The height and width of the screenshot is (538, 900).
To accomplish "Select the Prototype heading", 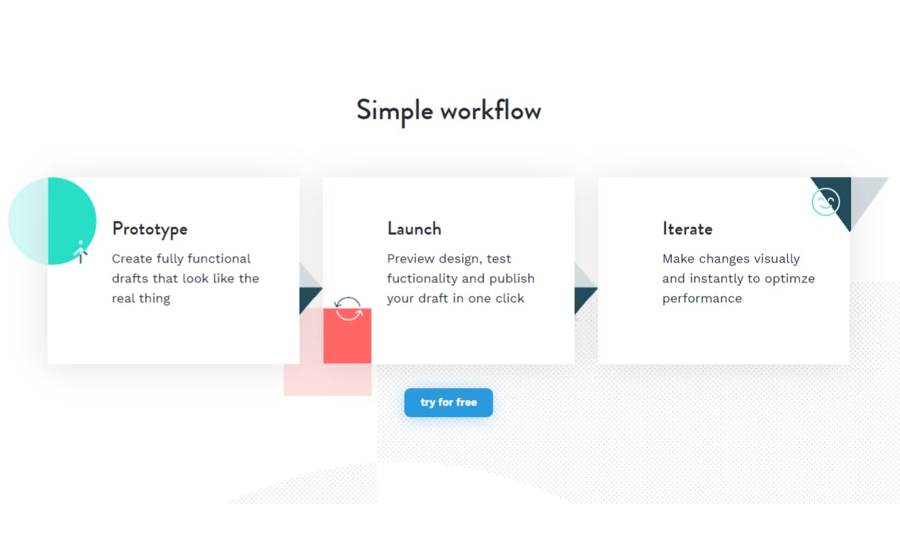I will 150,229.
